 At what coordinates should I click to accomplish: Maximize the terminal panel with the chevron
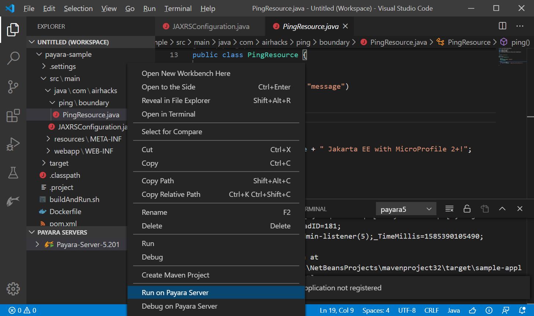pyautogui.click(x=502, y=209)
